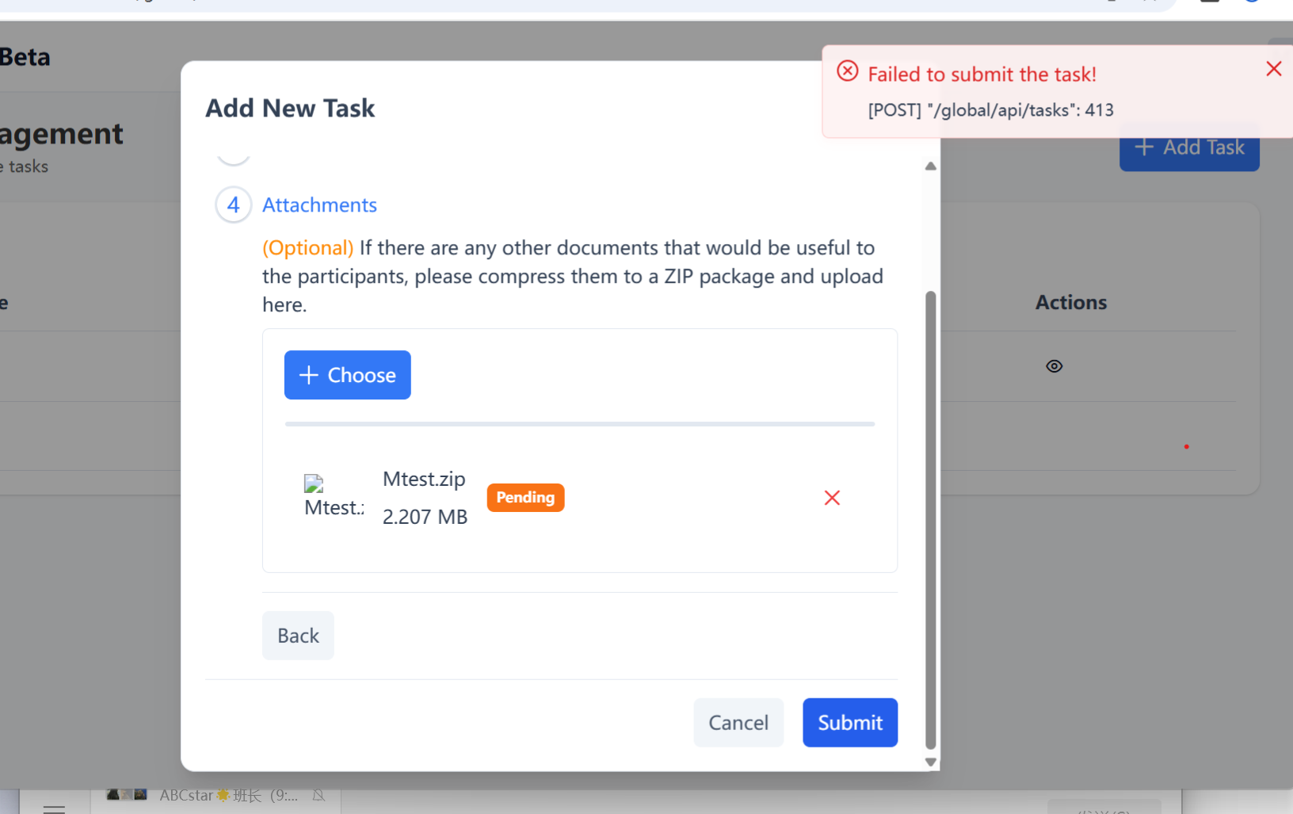Choose a ZIP file to upload

347,375
